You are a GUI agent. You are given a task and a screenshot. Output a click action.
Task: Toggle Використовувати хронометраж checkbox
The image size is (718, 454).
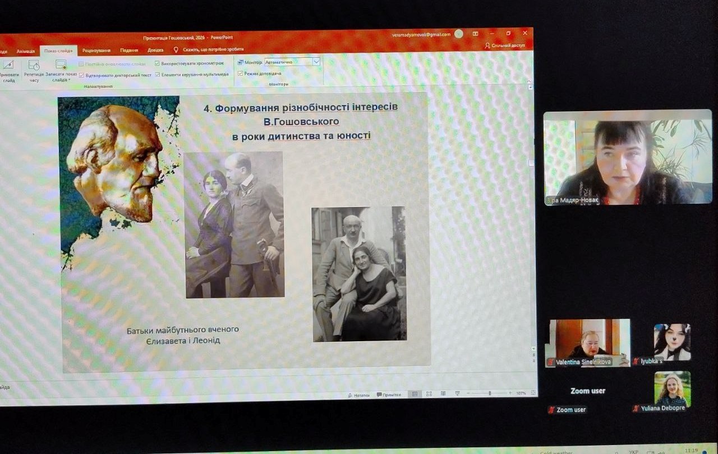[x=157, y=63]
